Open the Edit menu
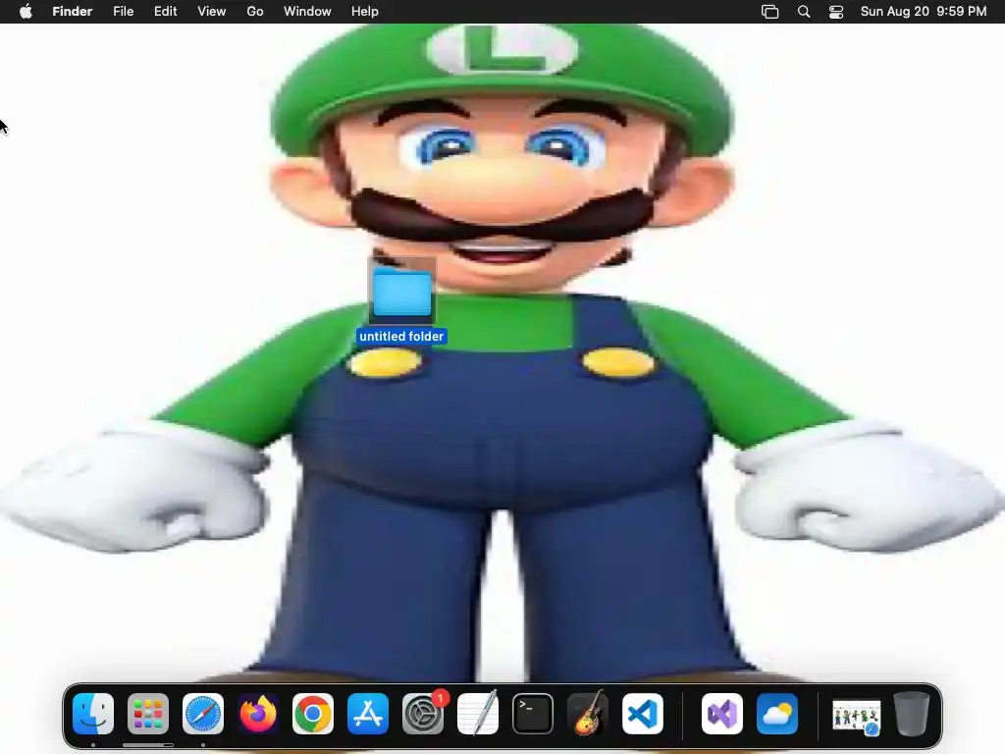 [165, 12]
